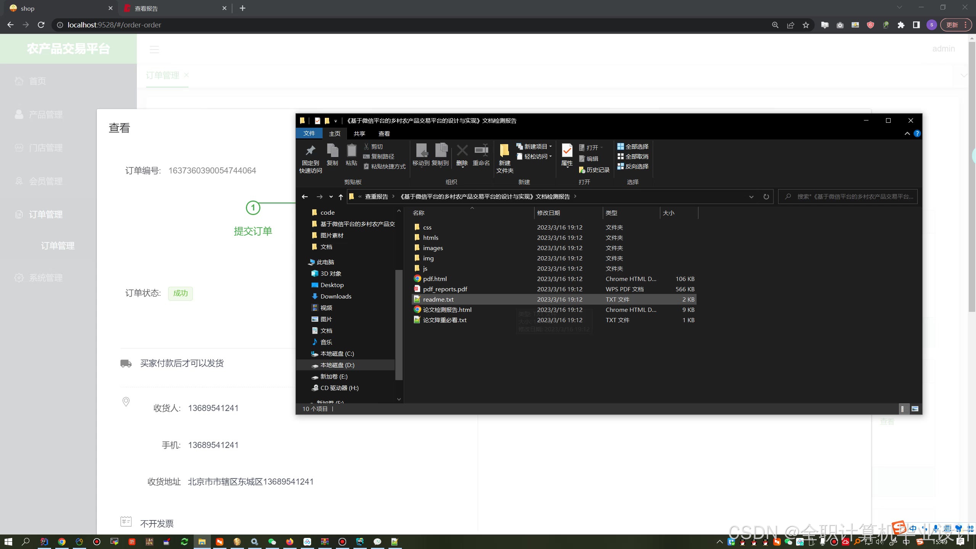The image size is (976, 549).
Task: Click the Delete icon in the ribbon
Action: point(462,151)
